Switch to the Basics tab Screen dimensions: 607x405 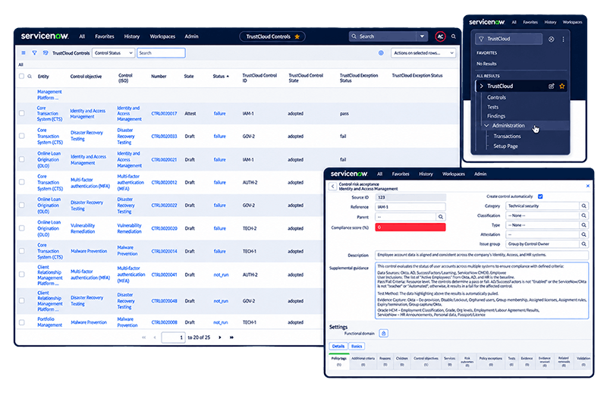pyautogui.click(x=357, y=346)
